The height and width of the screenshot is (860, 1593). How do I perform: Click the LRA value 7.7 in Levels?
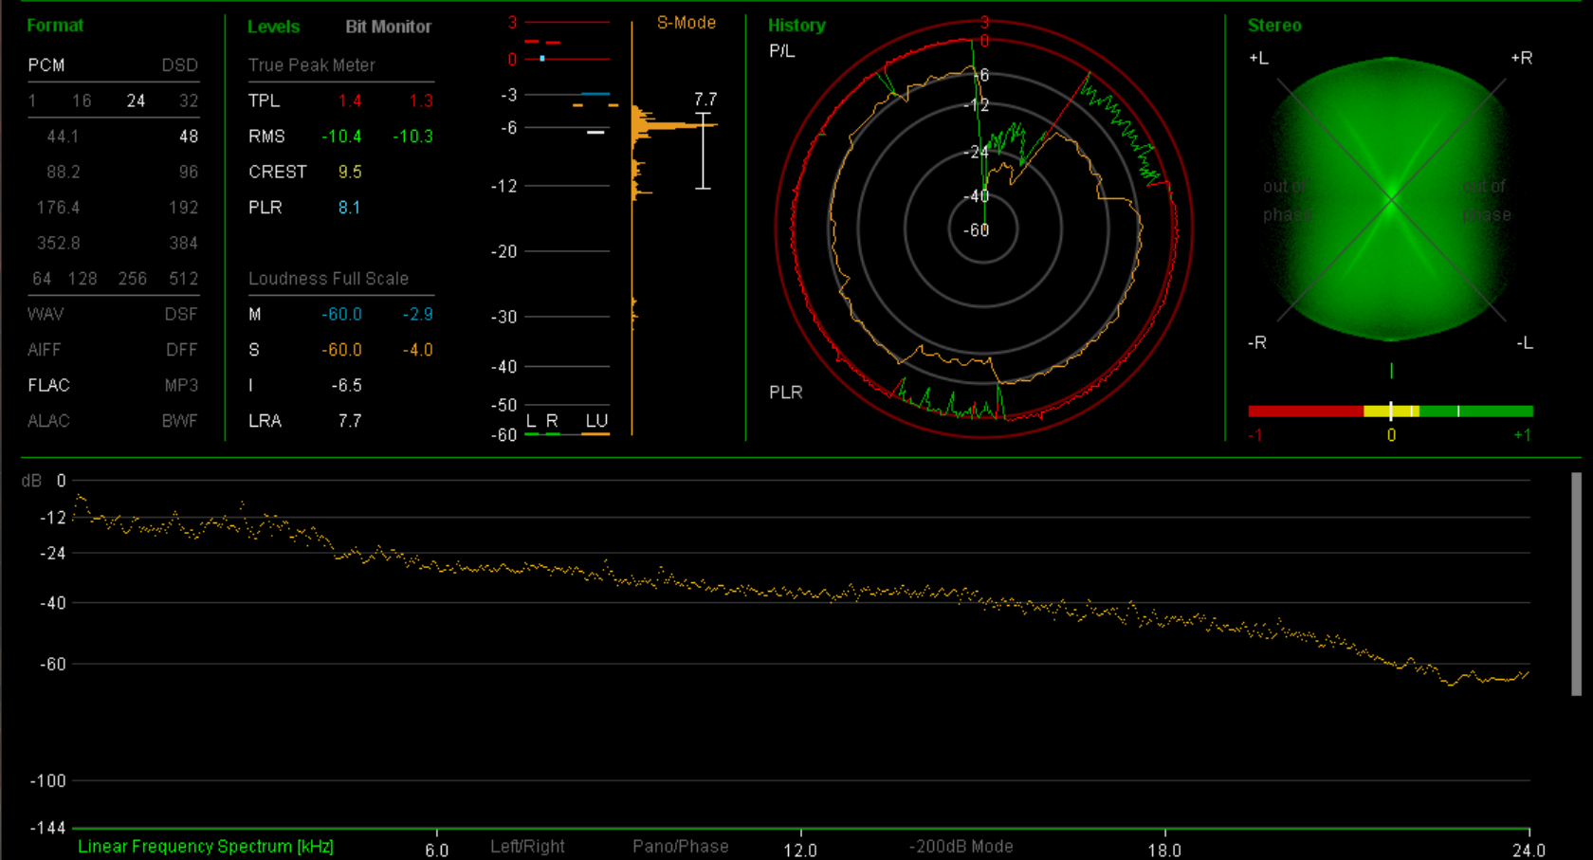coord(350,421)
